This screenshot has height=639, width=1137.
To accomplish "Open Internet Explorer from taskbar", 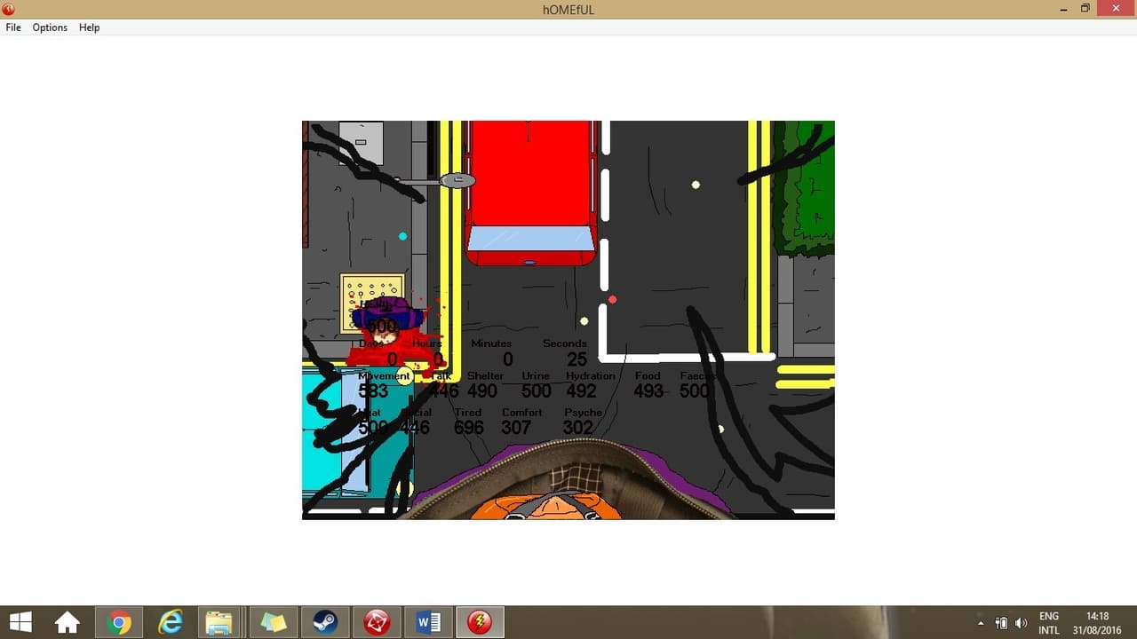I will [x=170, y=622].
